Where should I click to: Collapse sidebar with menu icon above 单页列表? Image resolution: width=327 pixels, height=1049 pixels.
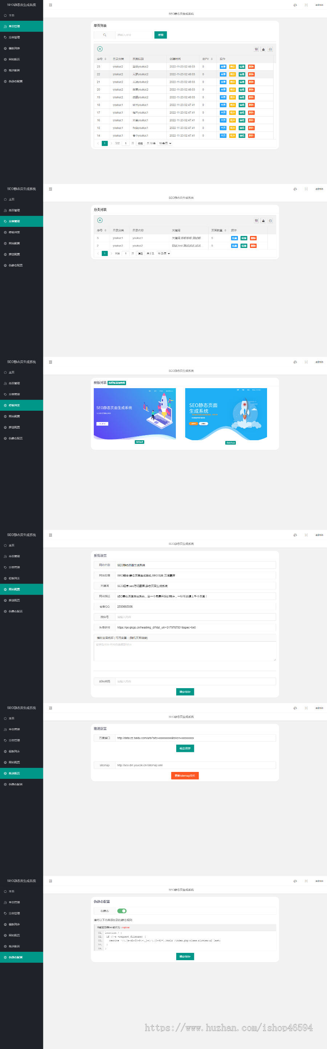[51, 5]
